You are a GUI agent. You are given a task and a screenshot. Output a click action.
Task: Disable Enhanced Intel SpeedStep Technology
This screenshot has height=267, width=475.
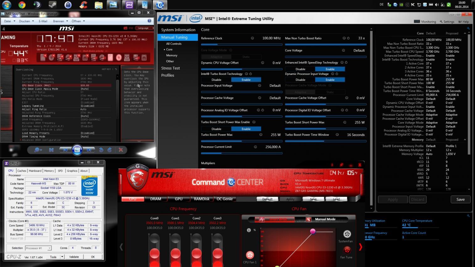click(x=300, y=69)
